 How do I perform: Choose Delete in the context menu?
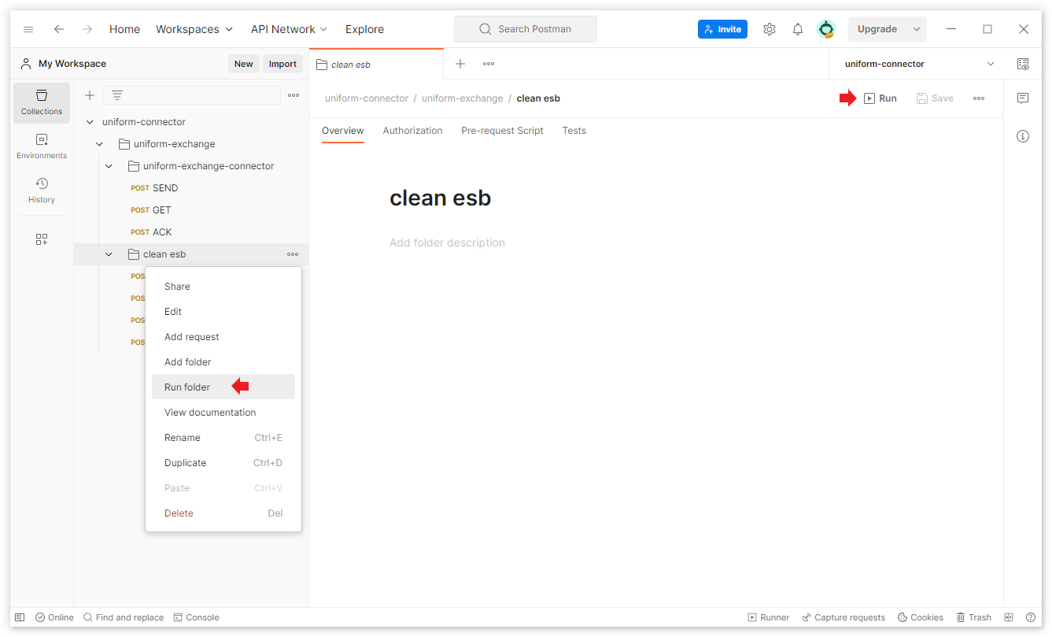[x=179, y=513]
